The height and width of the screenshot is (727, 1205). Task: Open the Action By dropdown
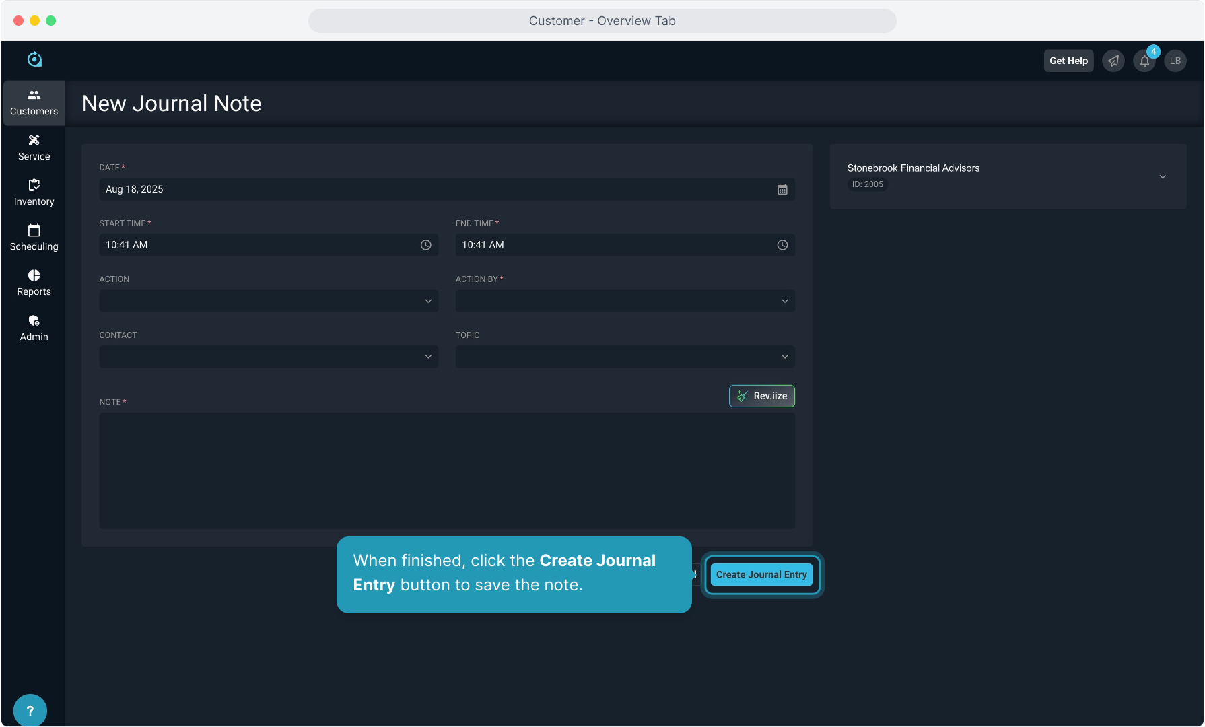625,301
